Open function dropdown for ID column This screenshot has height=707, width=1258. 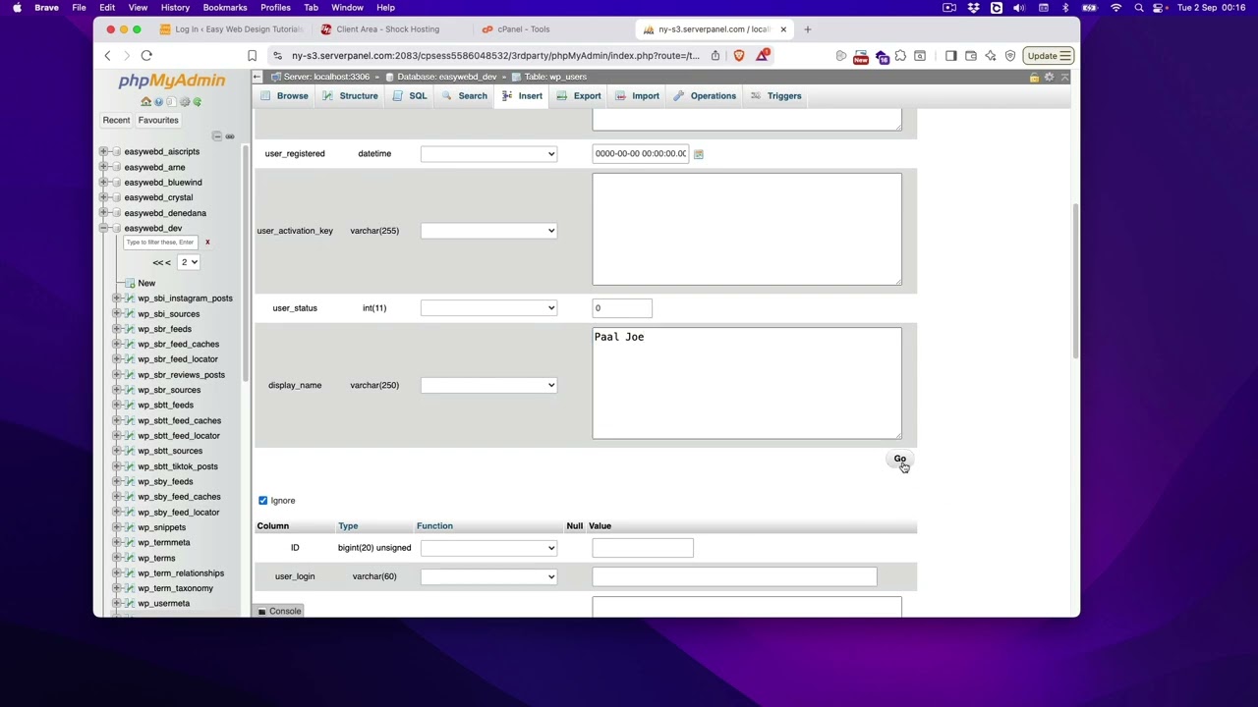[x=488, y=548]
